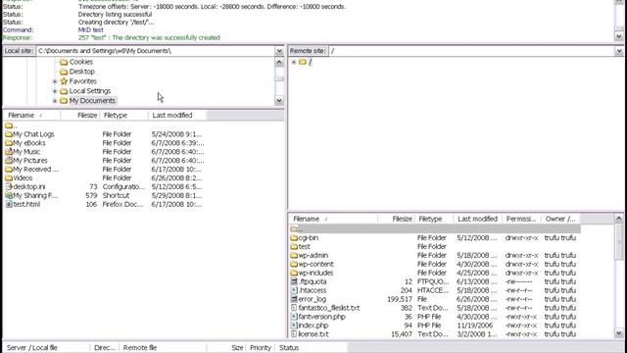Sort local files by Last modified column
The width and height of the screenshot is (627, 353).
(177, 116)
